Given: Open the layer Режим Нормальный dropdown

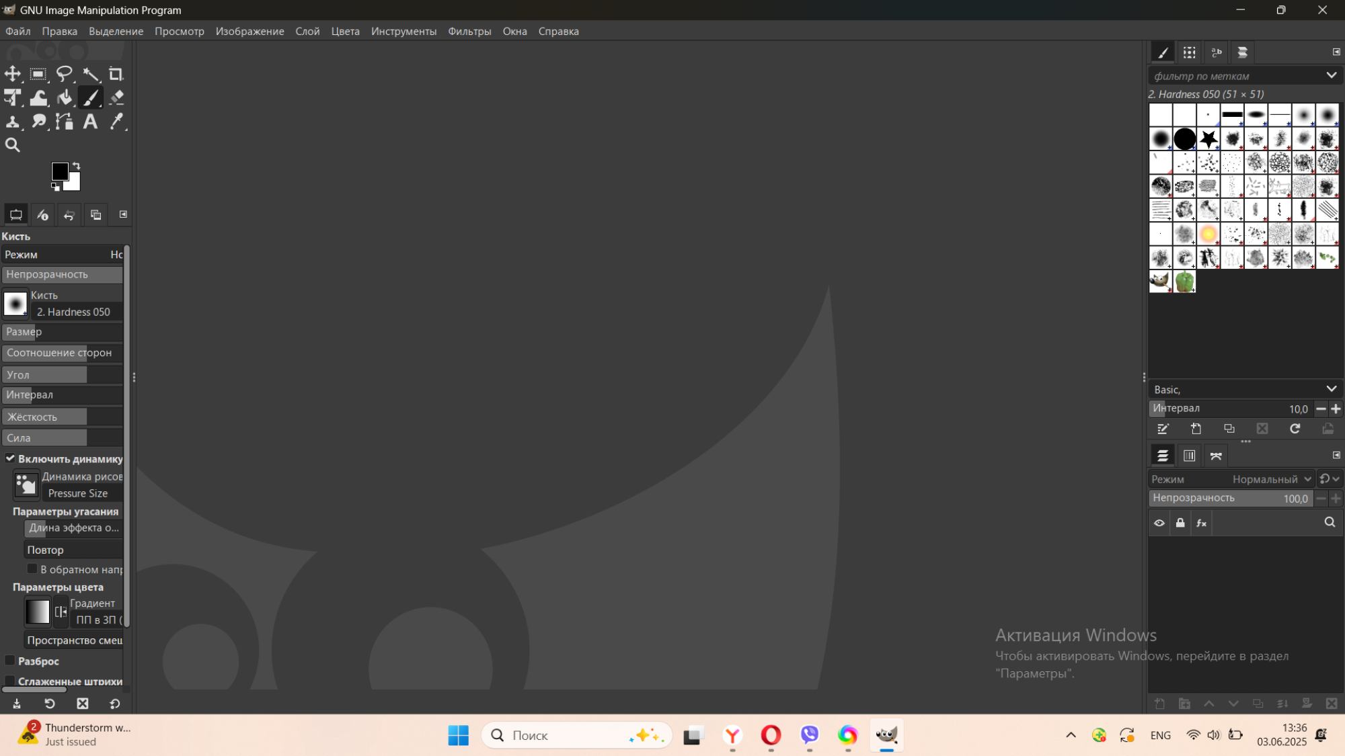Looking at the screenshot, I should [1271, 479].
